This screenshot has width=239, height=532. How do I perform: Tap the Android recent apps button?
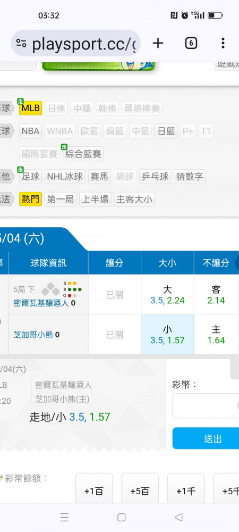(64, 517)
